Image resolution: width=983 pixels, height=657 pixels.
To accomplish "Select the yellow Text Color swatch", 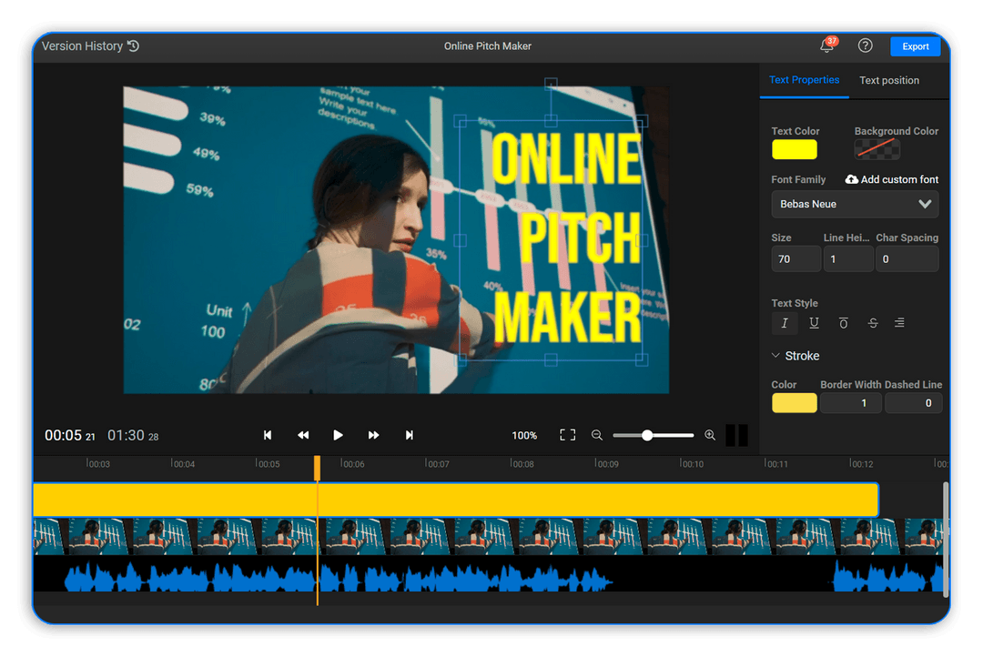I will click(795, 148).
